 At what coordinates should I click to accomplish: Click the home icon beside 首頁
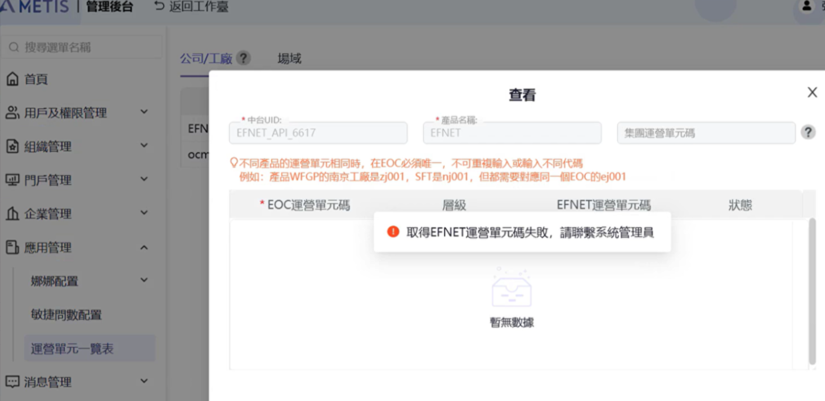(12, 79)
